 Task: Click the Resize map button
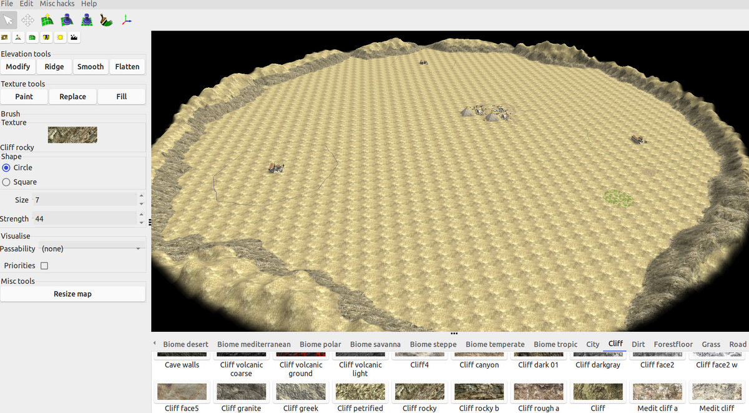coord(72,294)
